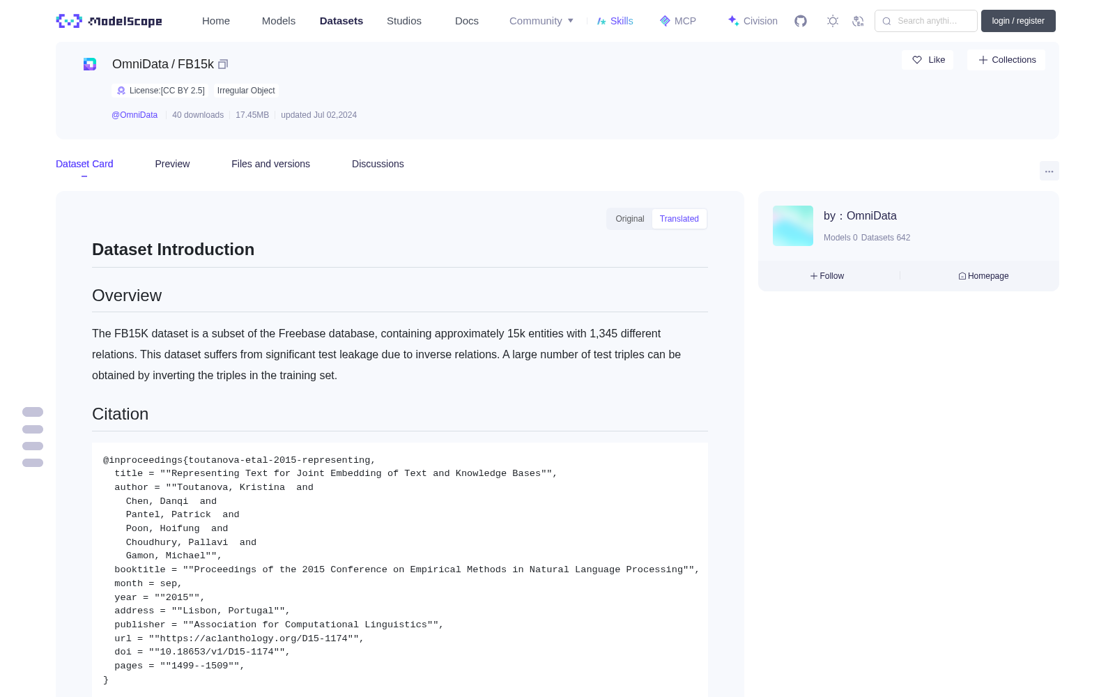Click the OmniData gradient thumbnail
1115x697 pixels.
click(793, 226)
